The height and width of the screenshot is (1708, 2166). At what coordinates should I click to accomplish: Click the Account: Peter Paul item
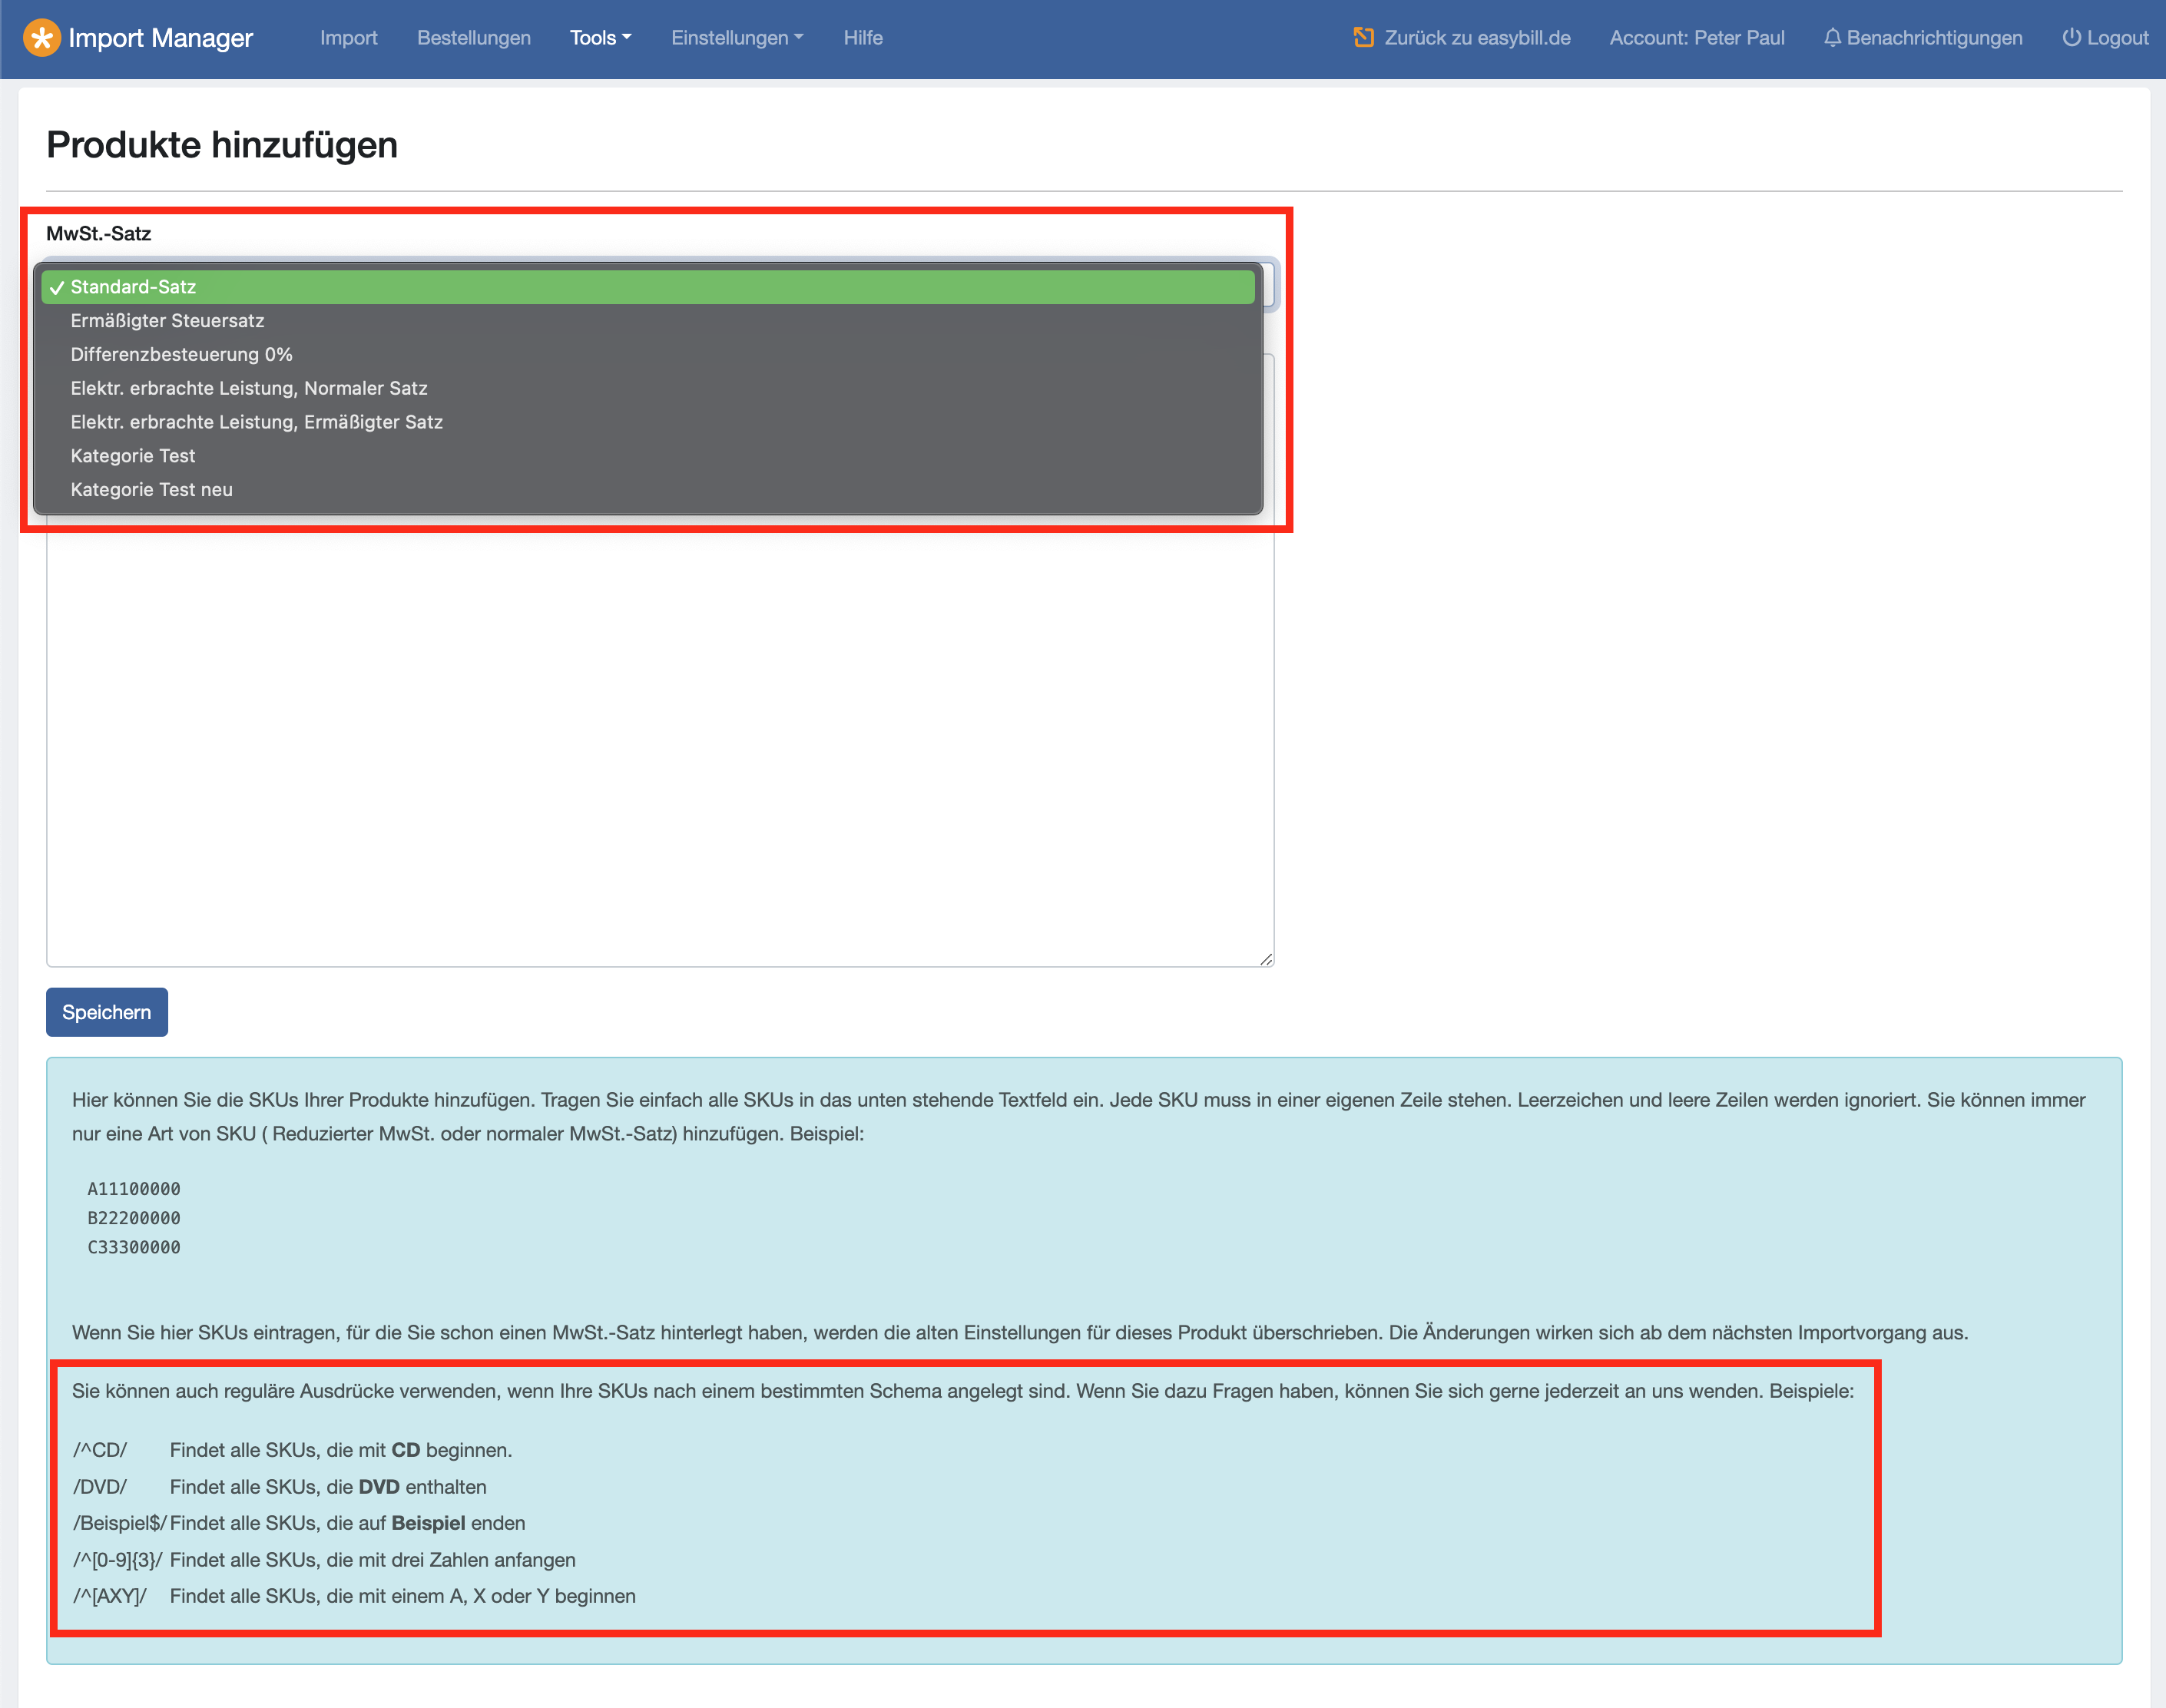1697,38
